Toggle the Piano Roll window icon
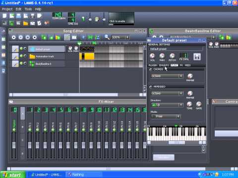The image size is (238, 178). [18, 23]
